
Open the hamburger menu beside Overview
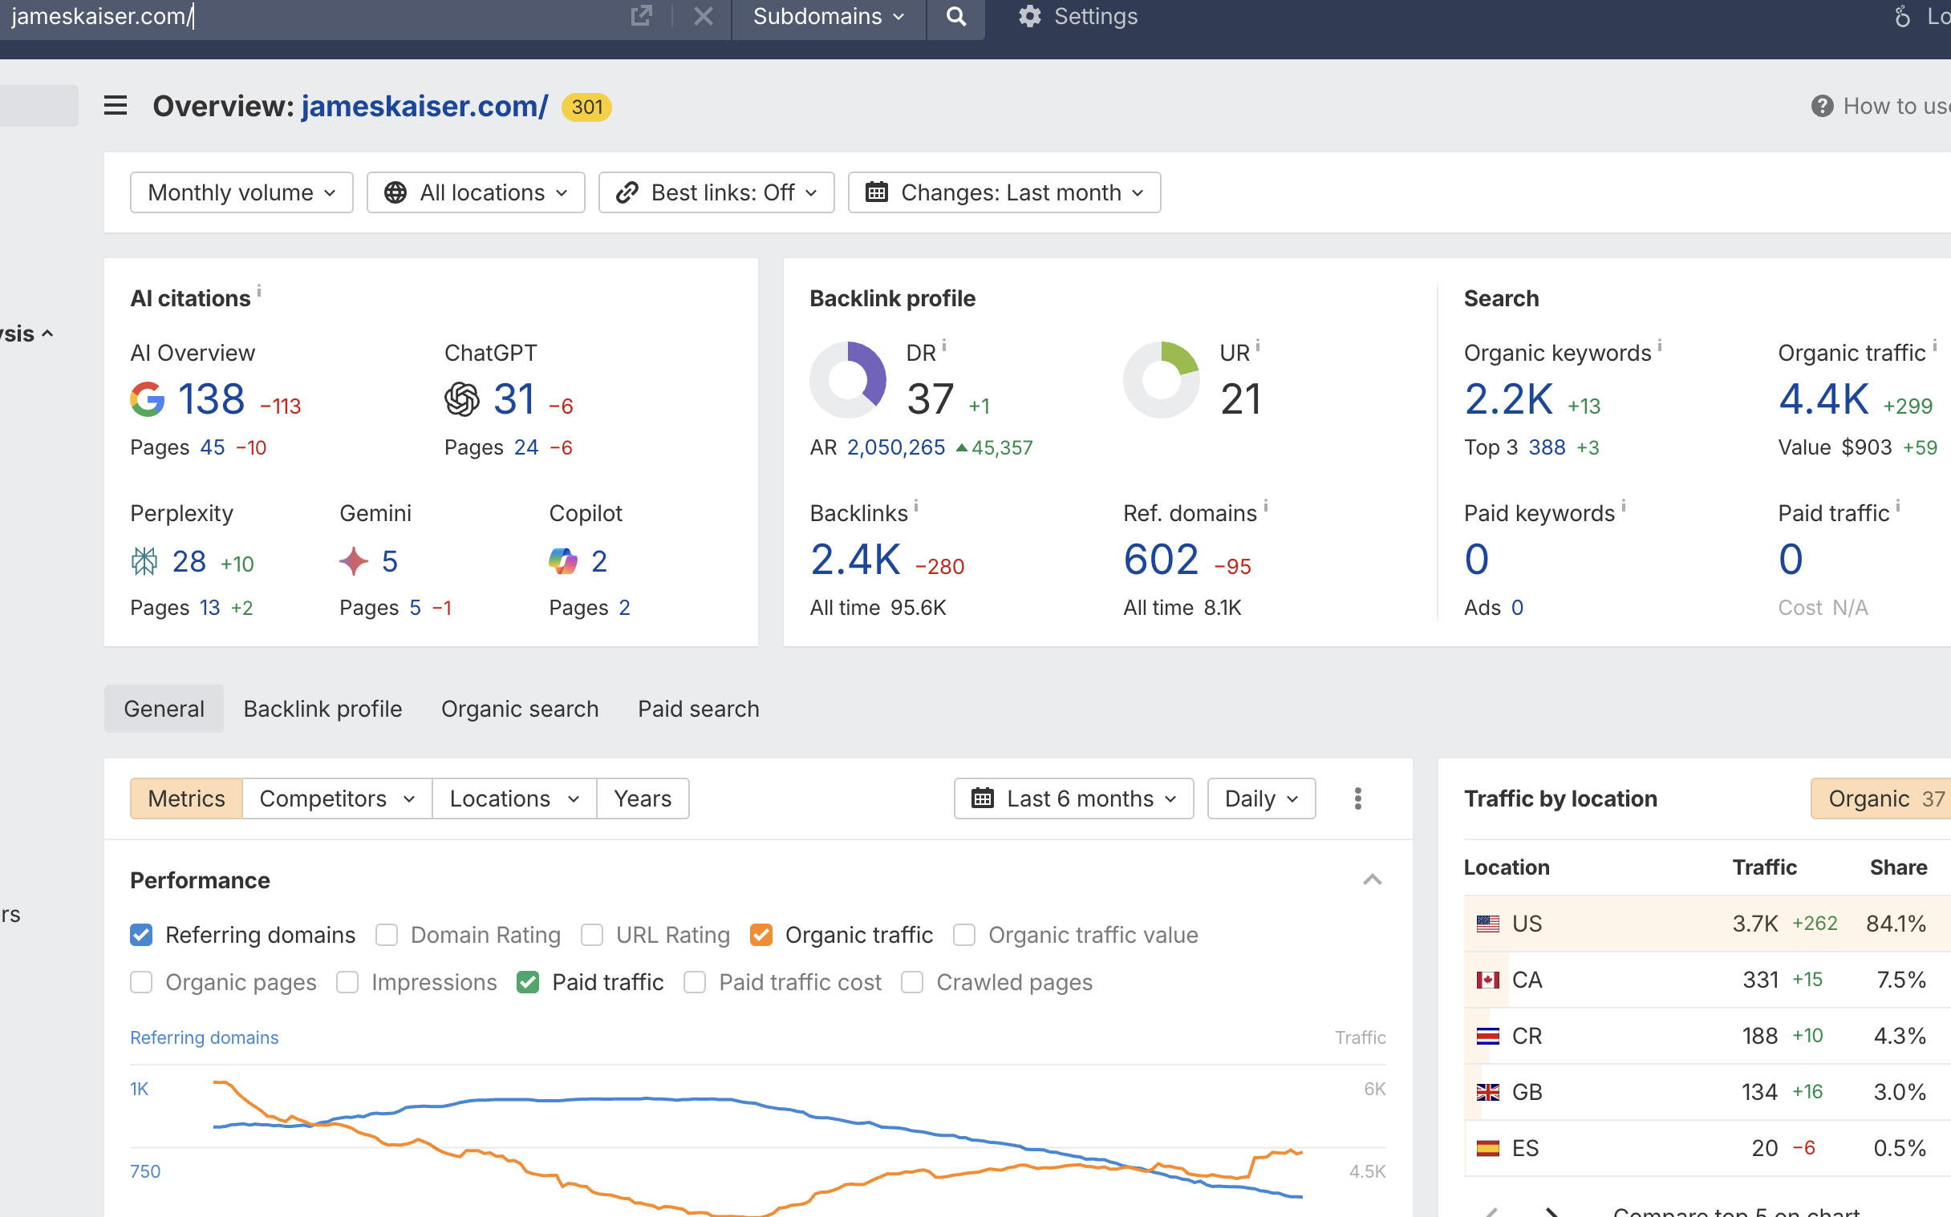click(116, 106)
